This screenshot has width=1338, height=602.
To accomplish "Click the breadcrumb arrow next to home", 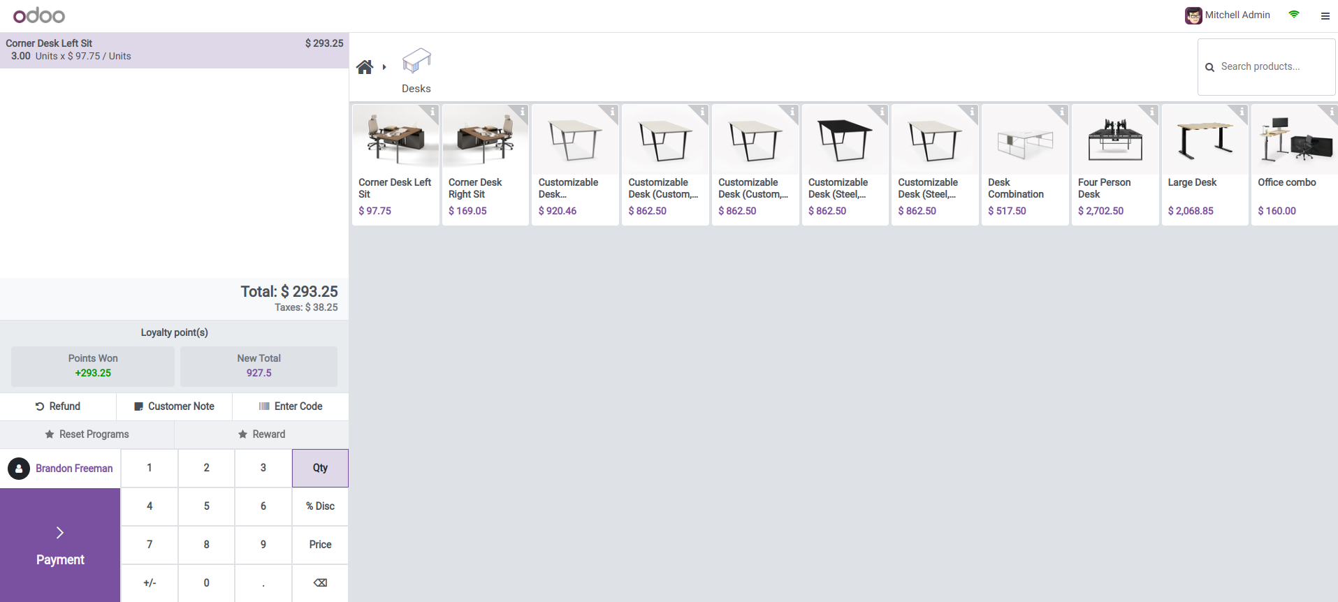I will tap(384, 67).
